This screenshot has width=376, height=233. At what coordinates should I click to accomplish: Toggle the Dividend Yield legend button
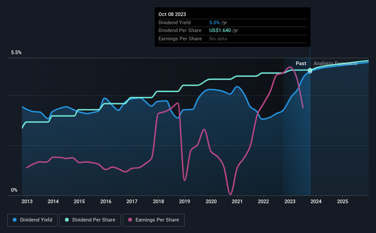point(33,220)
